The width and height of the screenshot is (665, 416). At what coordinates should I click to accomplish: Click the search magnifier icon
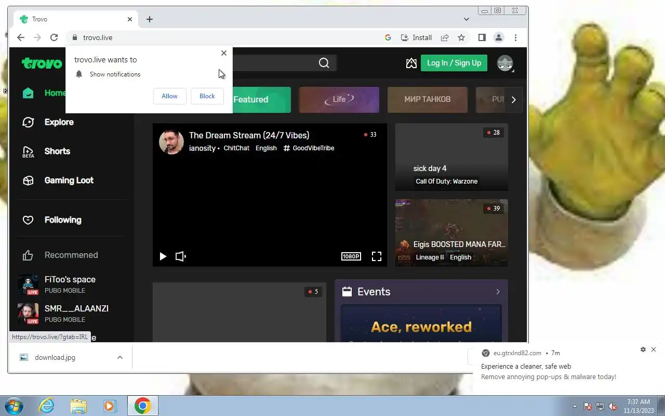[324, 63]
